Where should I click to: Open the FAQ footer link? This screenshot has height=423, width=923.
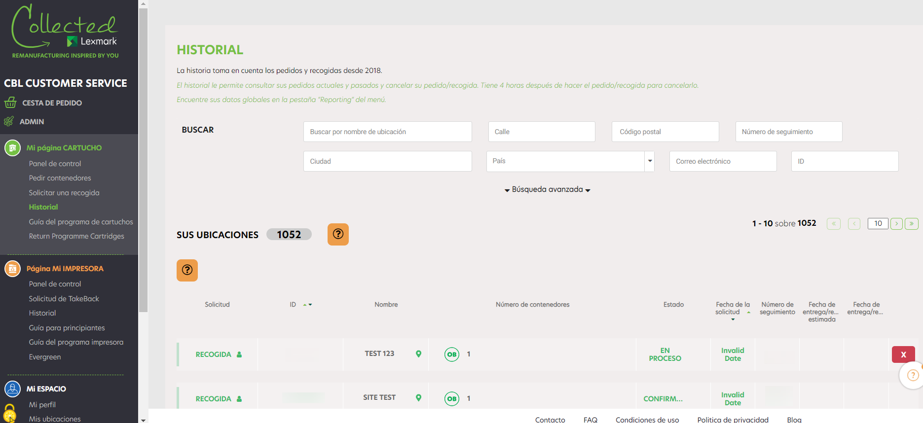click(x=590, y=420)
